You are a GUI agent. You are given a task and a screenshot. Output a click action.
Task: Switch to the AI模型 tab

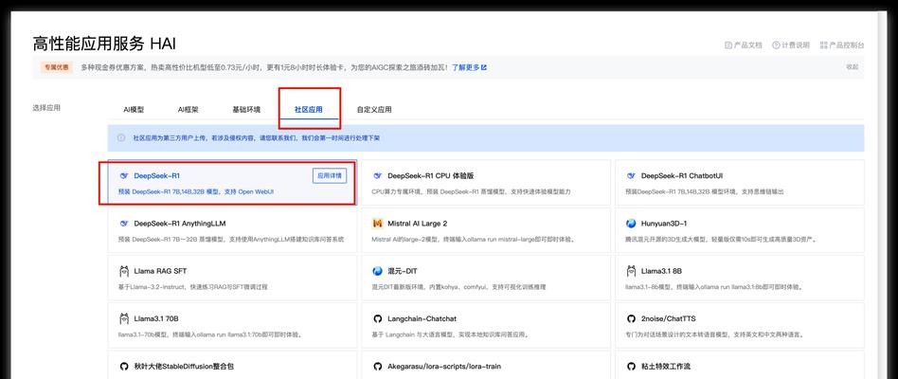pyautogui.click(x=134, y=109)
